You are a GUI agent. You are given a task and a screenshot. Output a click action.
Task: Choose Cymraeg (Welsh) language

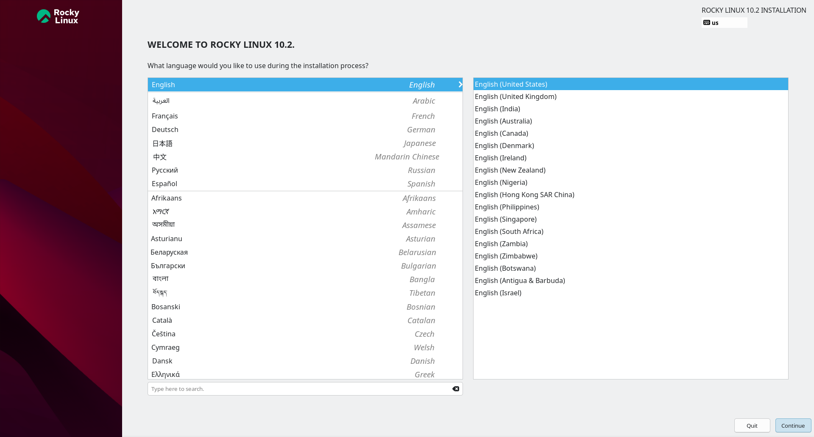[305, 347]
